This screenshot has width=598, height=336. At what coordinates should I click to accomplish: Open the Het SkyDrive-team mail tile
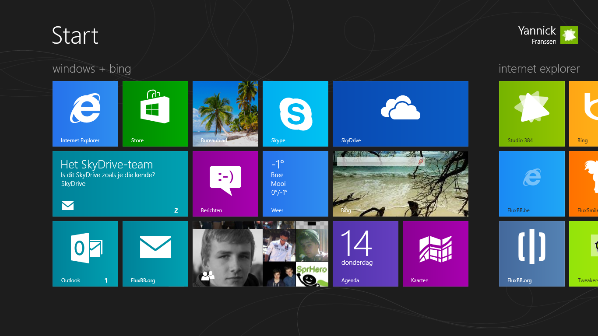(120, 184)
